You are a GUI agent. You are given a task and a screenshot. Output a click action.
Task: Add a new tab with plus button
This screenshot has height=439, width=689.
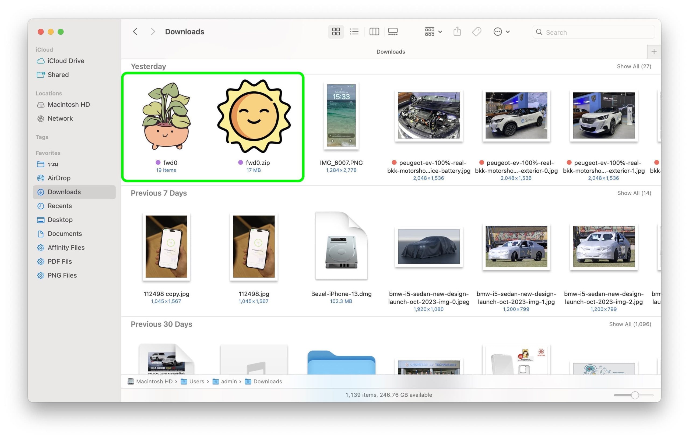(x=653, y=52)
